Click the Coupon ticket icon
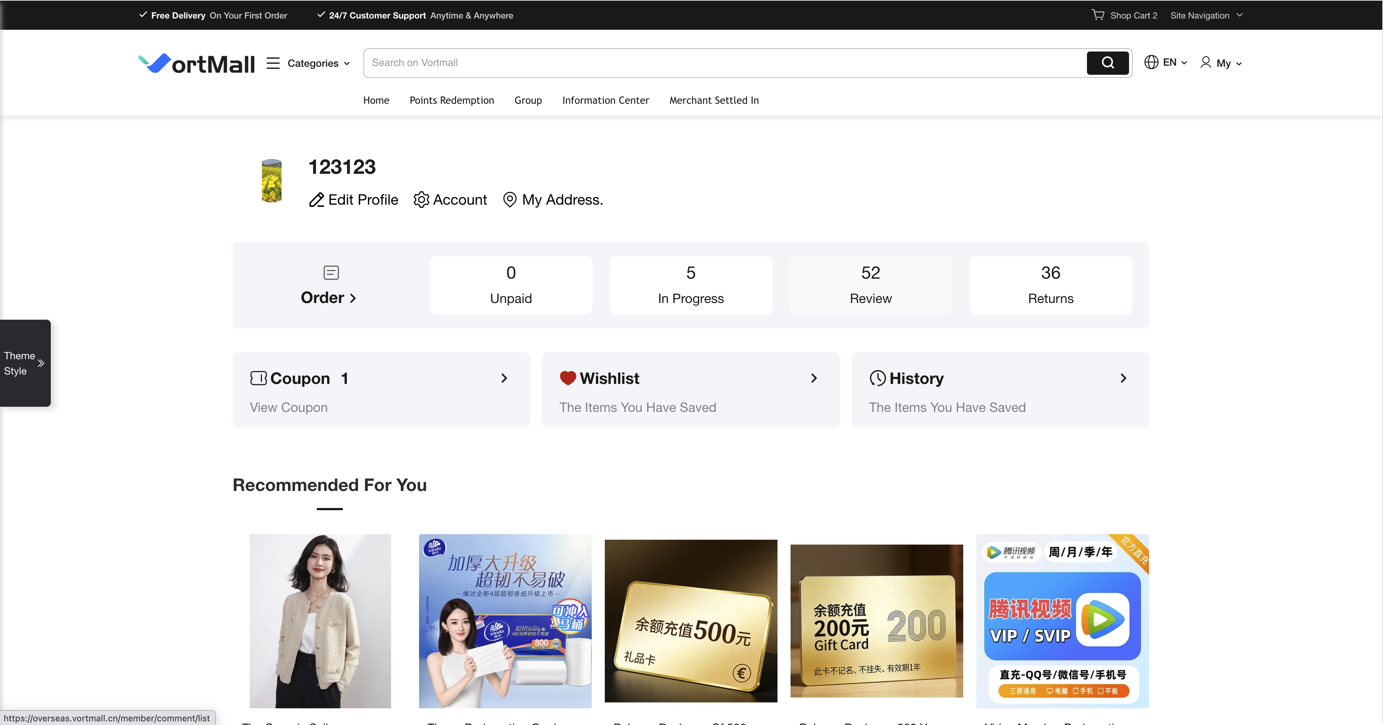 (258, 378)
